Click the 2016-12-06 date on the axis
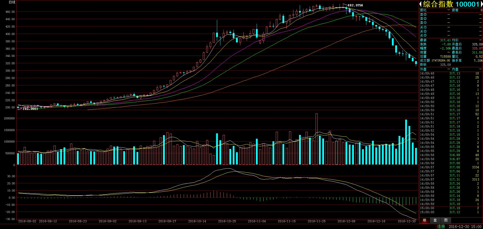The width and height of the screenshot is (483, 229). (x=346, y=221)
